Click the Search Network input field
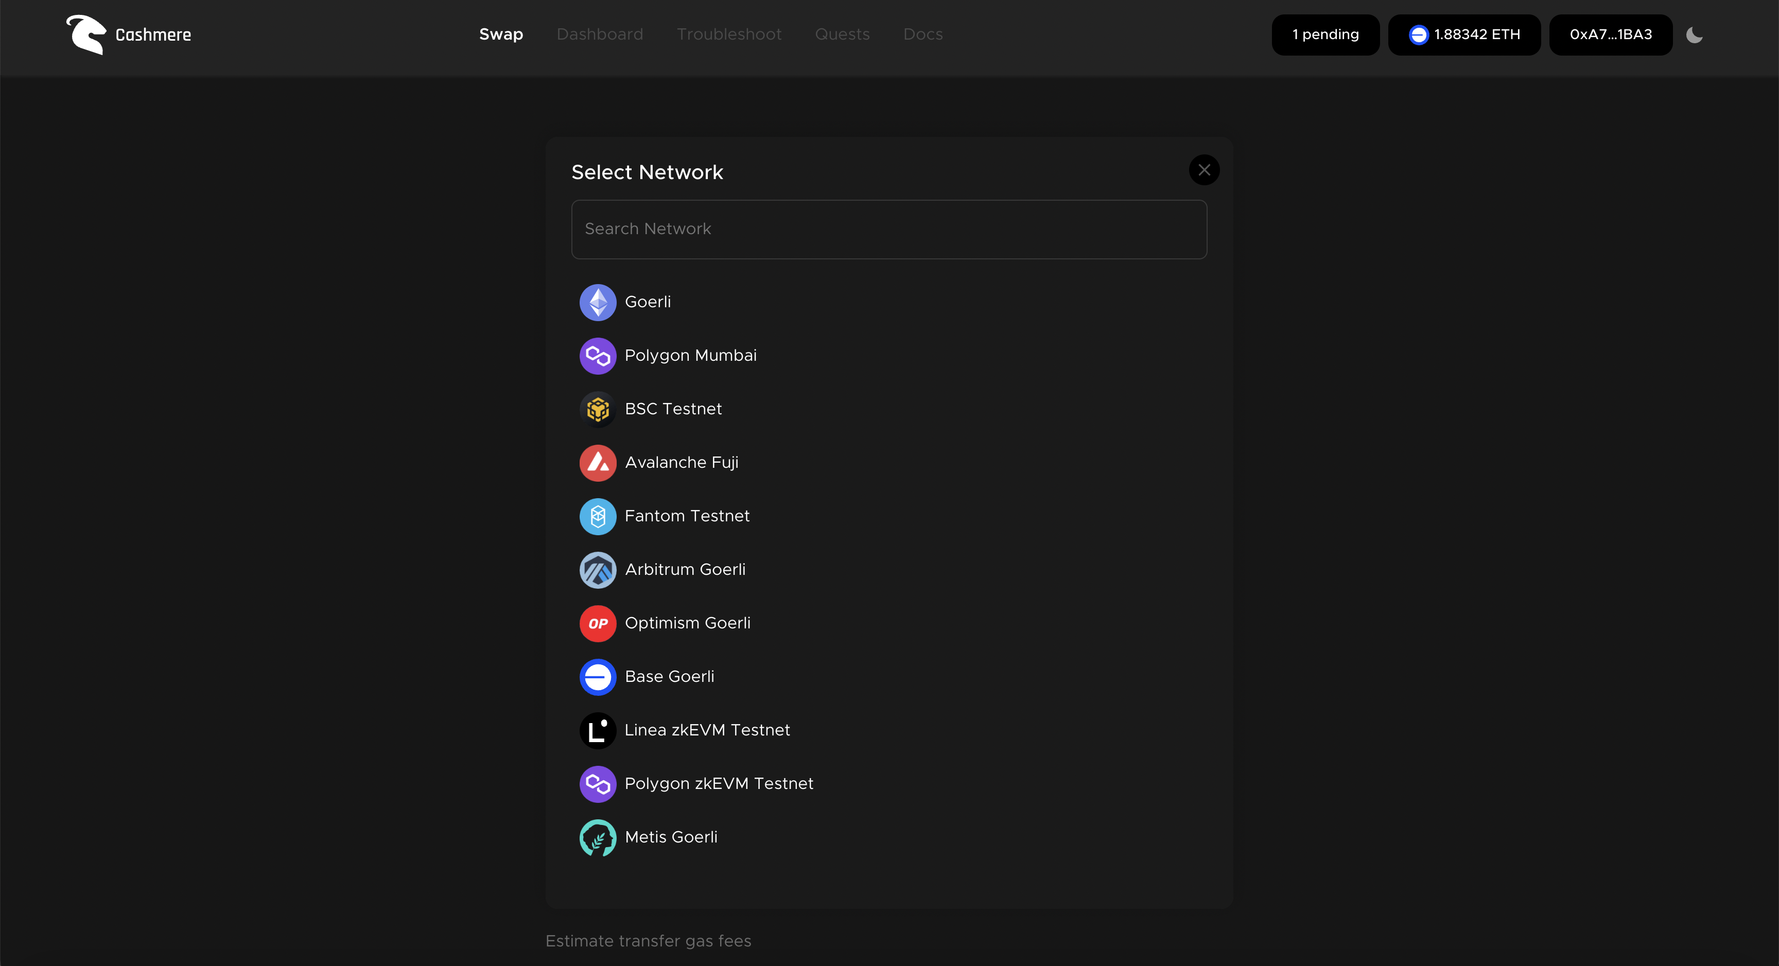The width and height of the screenshot is (1779, 966). [x=889, y=229]
